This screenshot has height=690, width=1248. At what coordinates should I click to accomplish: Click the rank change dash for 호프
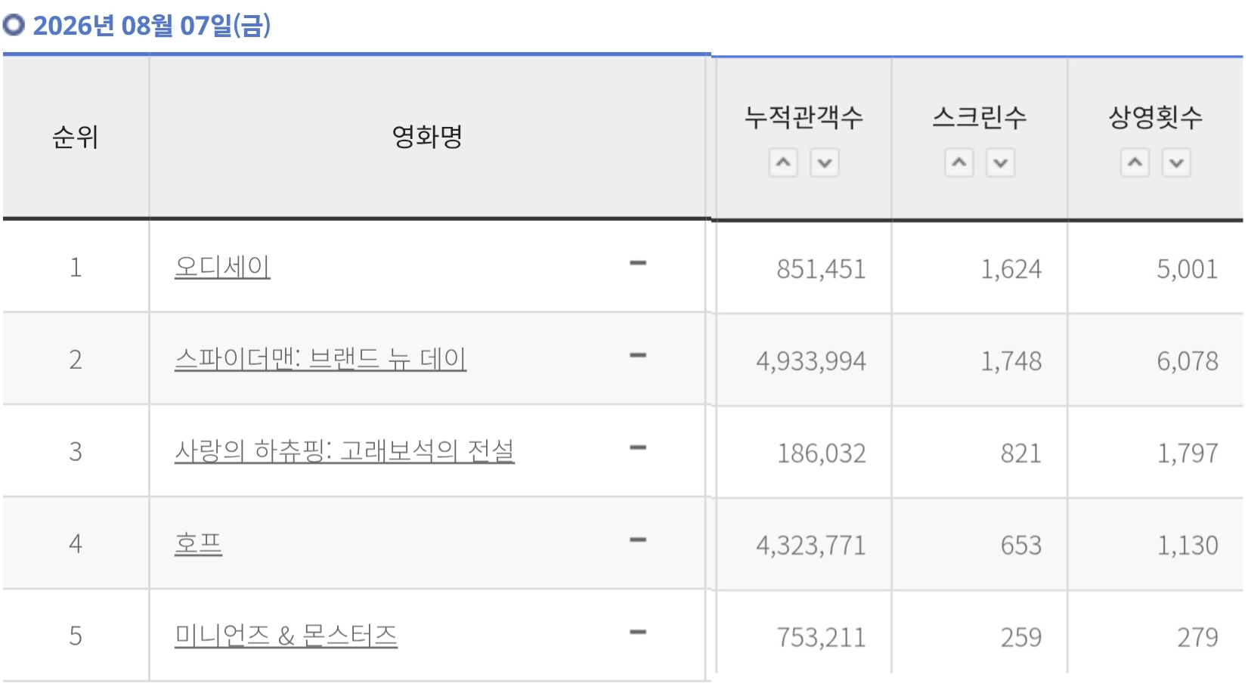(638, 540)
